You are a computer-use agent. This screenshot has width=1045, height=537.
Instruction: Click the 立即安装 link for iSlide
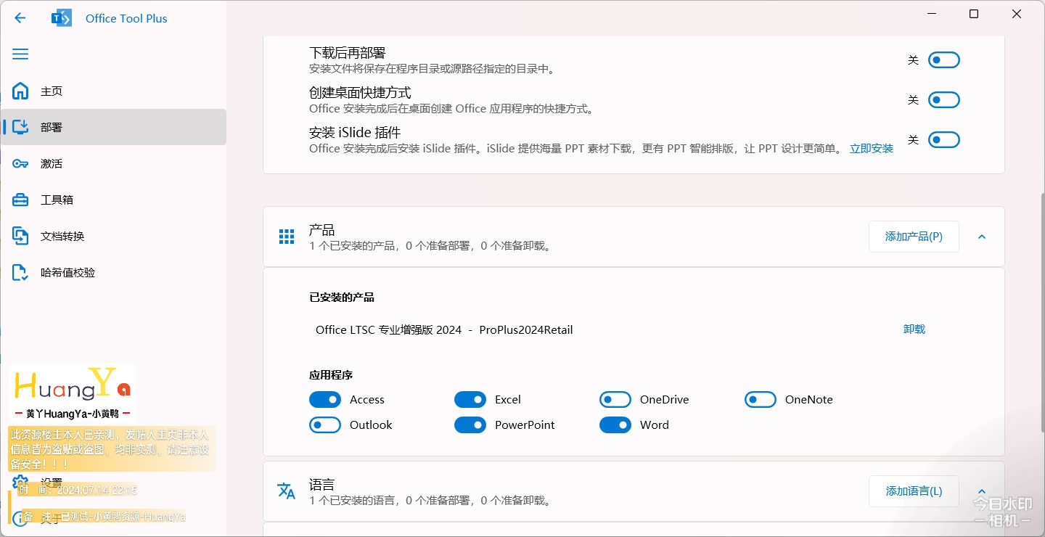tap(872, 149)
